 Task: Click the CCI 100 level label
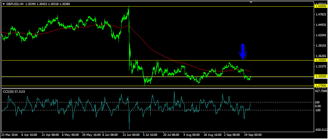[x=317, y=102]
